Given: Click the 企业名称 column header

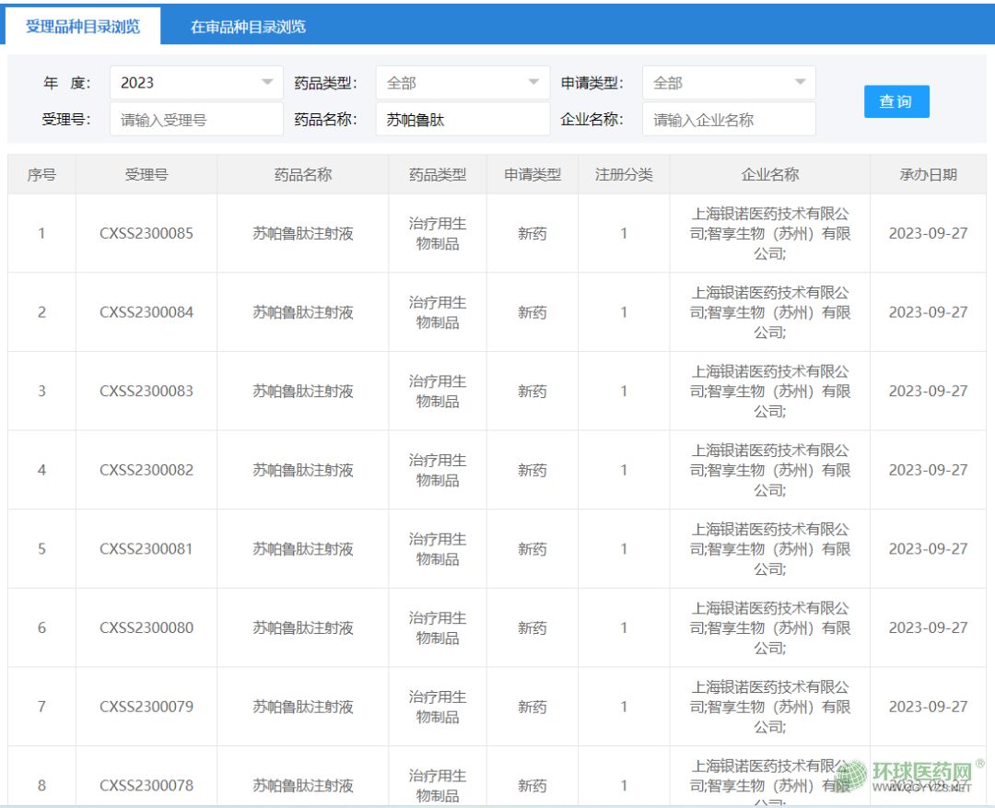Looking at the screenshot, I should click(x=770, y=174).
